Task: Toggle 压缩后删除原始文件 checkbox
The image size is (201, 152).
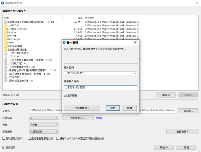Action: click(29, 138)
